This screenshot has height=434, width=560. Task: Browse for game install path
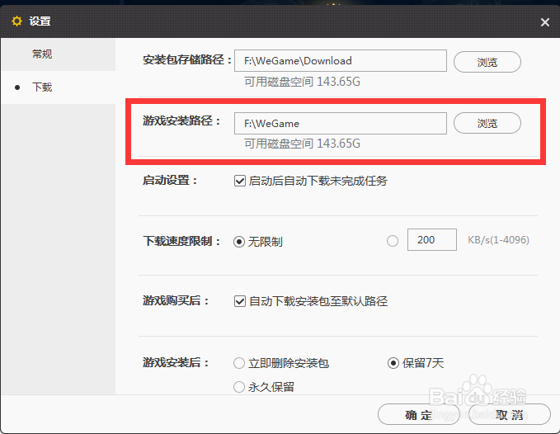pos(487,123)
